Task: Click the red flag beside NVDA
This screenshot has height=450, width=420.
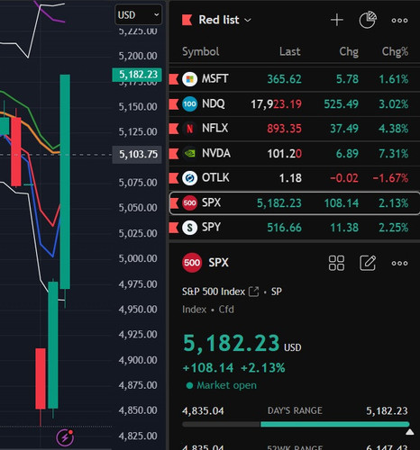Action: [174, 154]
